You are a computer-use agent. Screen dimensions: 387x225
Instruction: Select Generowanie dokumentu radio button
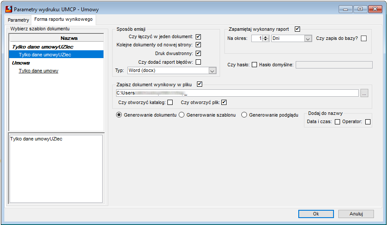point(119,115)
